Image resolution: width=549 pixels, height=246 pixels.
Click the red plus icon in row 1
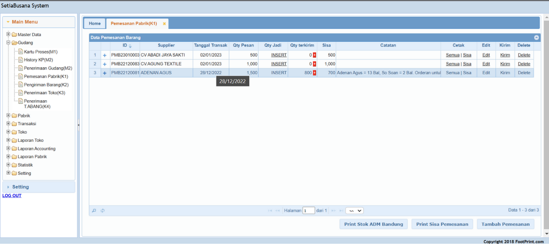314,55
